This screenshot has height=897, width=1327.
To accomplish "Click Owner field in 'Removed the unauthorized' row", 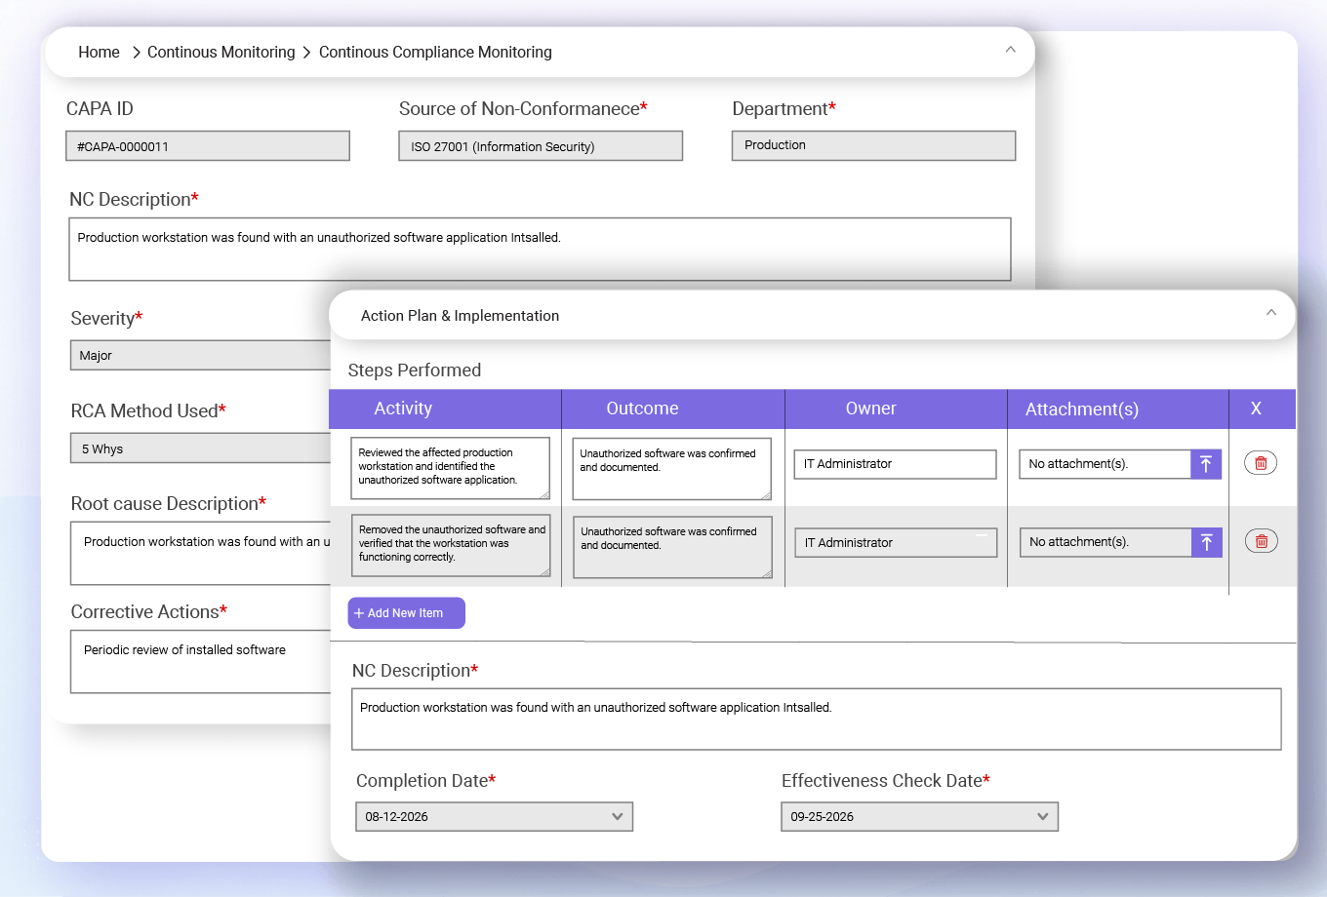I will pos(896,542).
